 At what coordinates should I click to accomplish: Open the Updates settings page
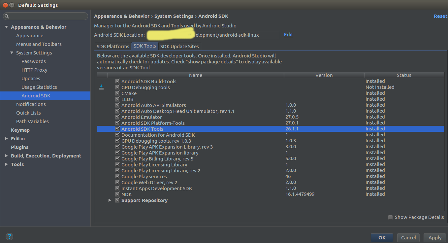point(31,79)
